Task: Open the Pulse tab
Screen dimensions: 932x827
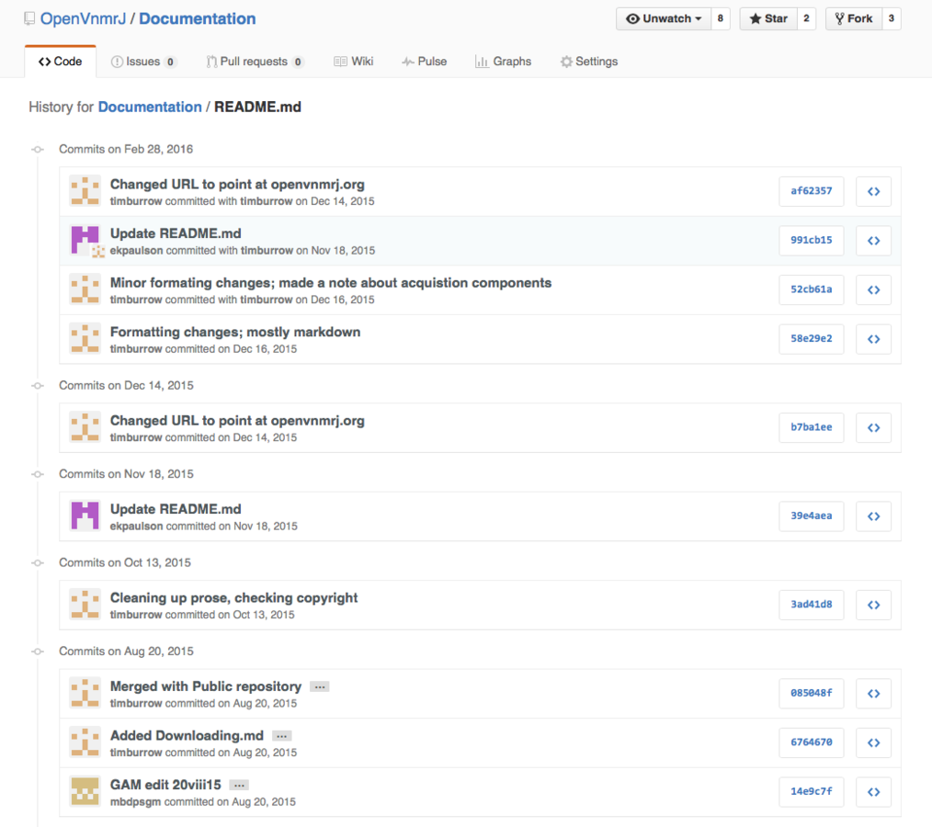Action: point(425,62)
